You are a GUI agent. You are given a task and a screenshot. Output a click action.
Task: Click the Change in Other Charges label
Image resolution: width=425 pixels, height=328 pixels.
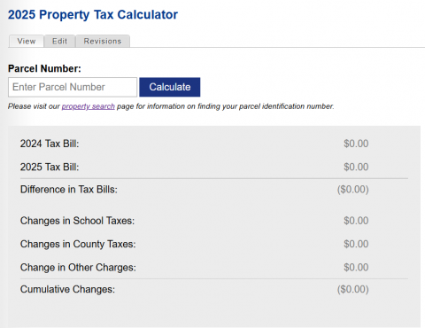coord(78,268)
